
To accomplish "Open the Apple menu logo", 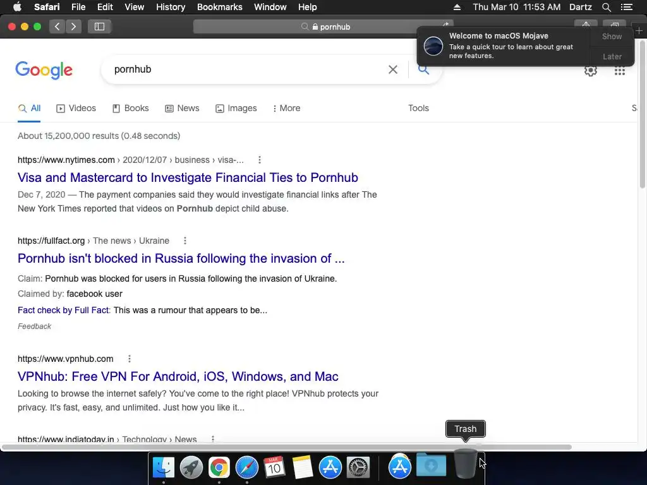I will coord(17,7).
